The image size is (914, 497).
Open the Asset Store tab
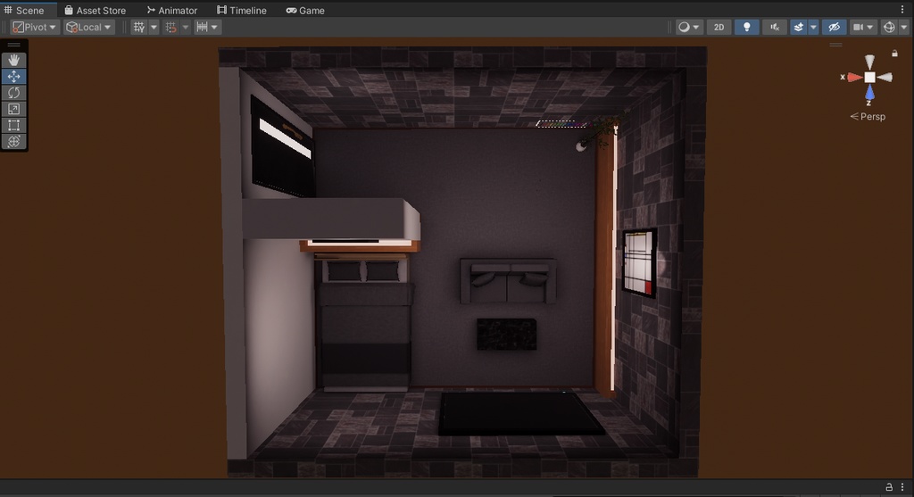[x=95, y=10]
